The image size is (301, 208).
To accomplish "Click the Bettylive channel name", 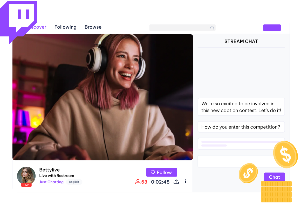I will point(49,170).
